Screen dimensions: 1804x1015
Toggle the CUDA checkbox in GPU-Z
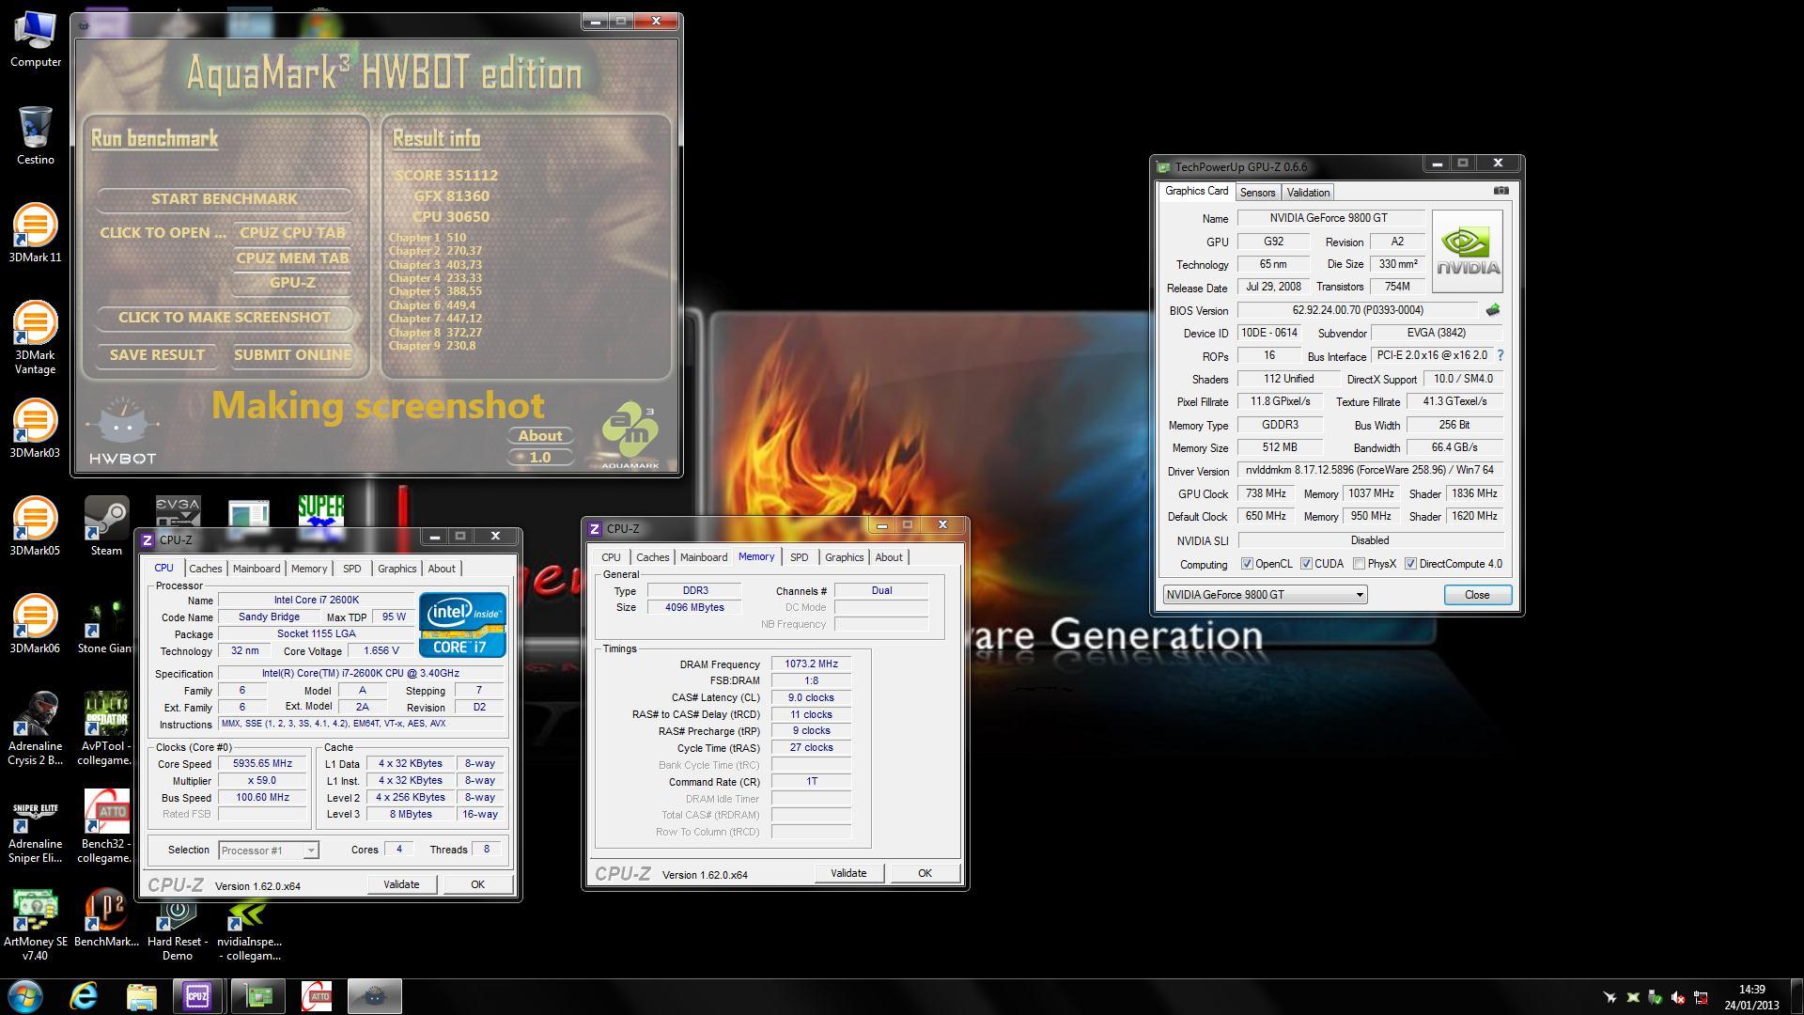click(x=1306, y=564)
